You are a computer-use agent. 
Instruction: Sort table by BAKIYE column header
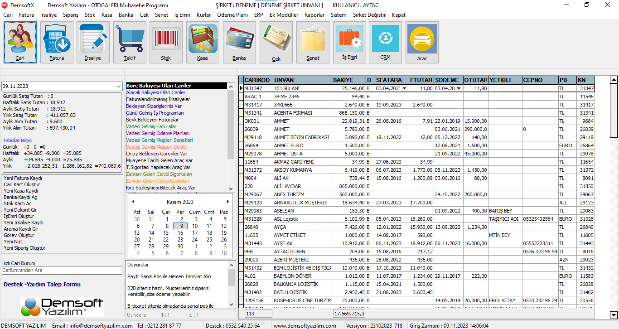(348, 80)
